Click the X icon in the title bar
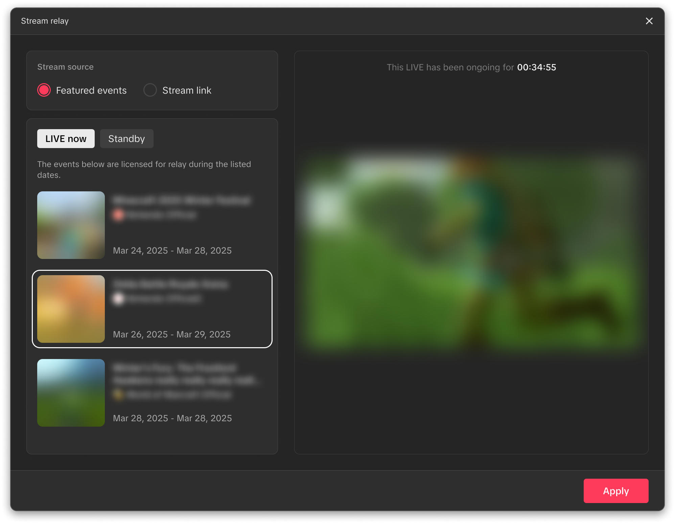 [649, 21]
